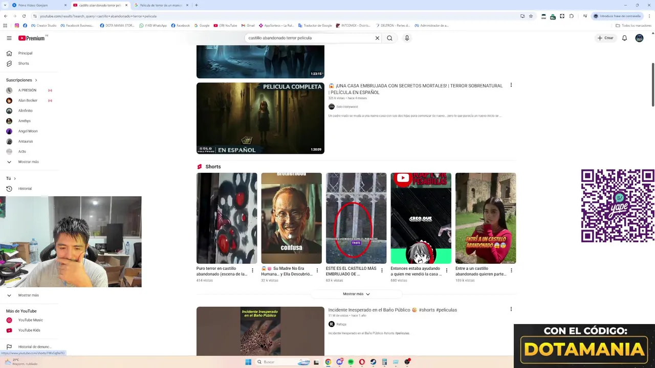655x368 pixels.
Task: Expand the Tú section chevron
Action: coord(14,178)
